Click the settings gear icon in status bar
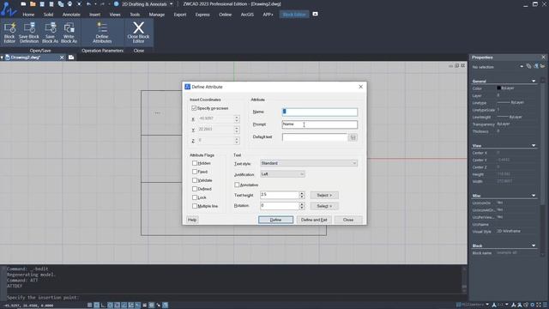This screenshot has height=309, width=549. (532, 305)
